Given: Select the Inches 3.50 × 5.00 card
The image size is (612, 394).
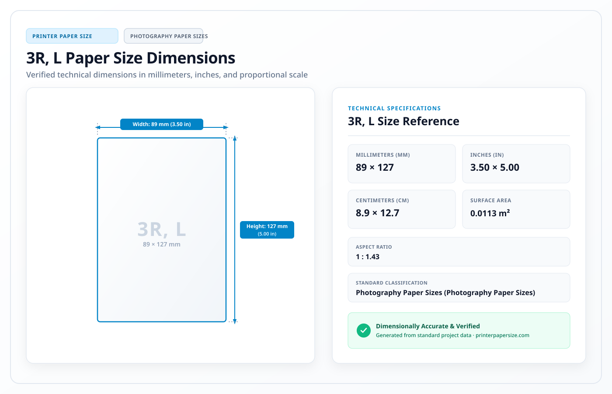Looking at the screenshot, I should (x=516, y=164).
